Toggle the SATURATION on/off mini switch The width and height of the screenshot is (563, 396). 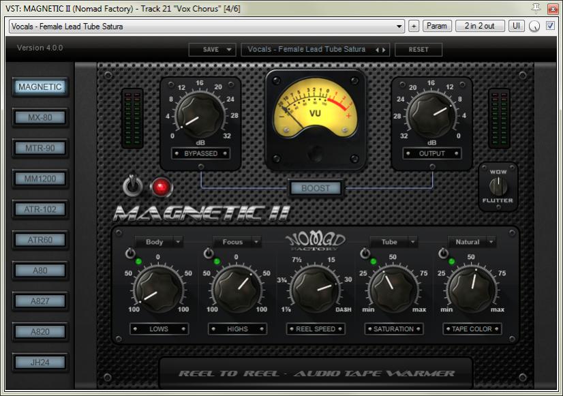[x=365, y=253]
